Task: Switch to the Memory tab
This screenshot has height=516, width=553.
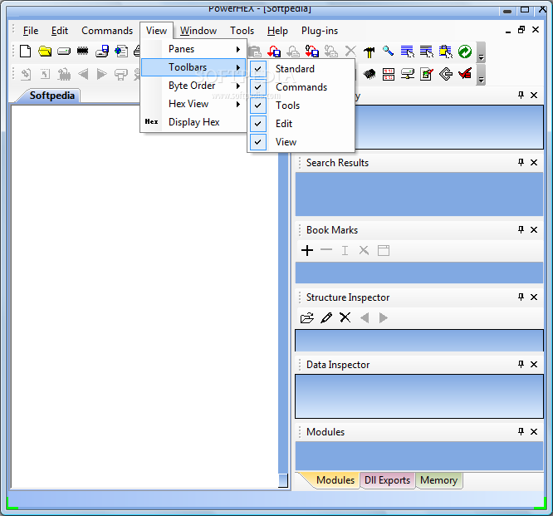Action: click(438, 480)
